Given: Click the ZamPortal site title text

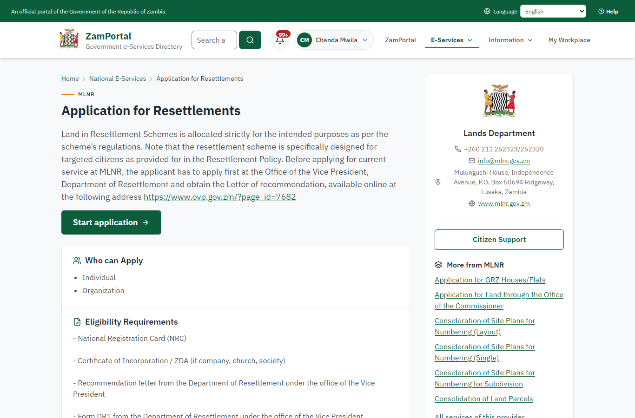Looking at the screenshot, I should click(x=108, y=36).
